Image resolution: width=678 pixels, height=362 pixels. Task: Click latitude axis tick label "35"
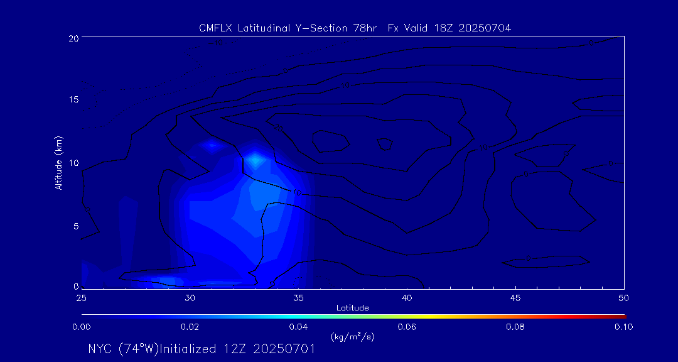[298, 297]
